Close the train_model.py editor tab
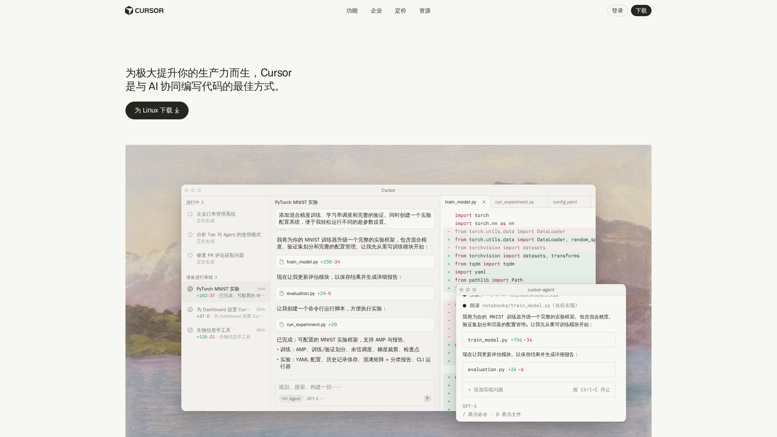Image resolution: width=777 pixels, height=437 pixels. pyautogui.click(x=484, y=202)
